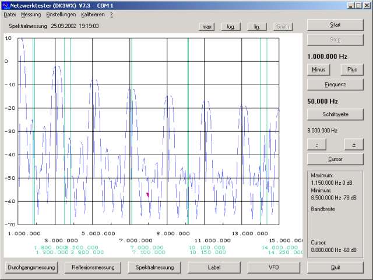This screenshot has height=280, width=373.
Task: Click Cursor readout 8.000.000 Hz -68 dB
Action: point(333,250)
